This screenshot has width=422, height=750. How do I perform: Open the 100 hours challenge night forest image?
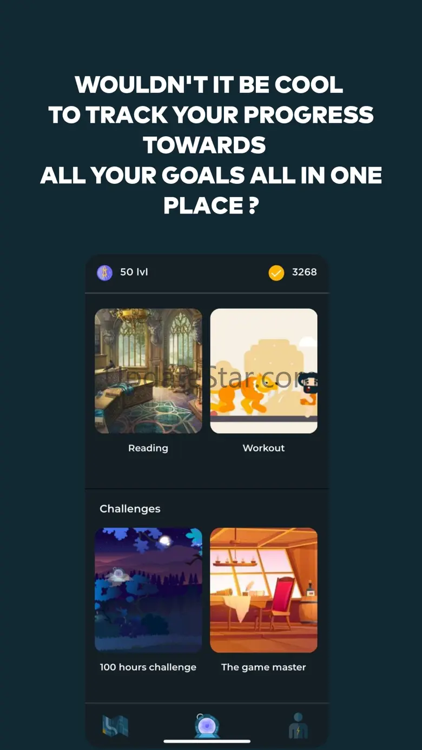(148, 590)
